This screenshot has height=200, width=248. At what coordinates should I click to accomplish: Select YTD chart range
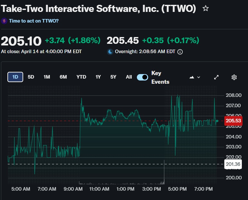(81, 77)
